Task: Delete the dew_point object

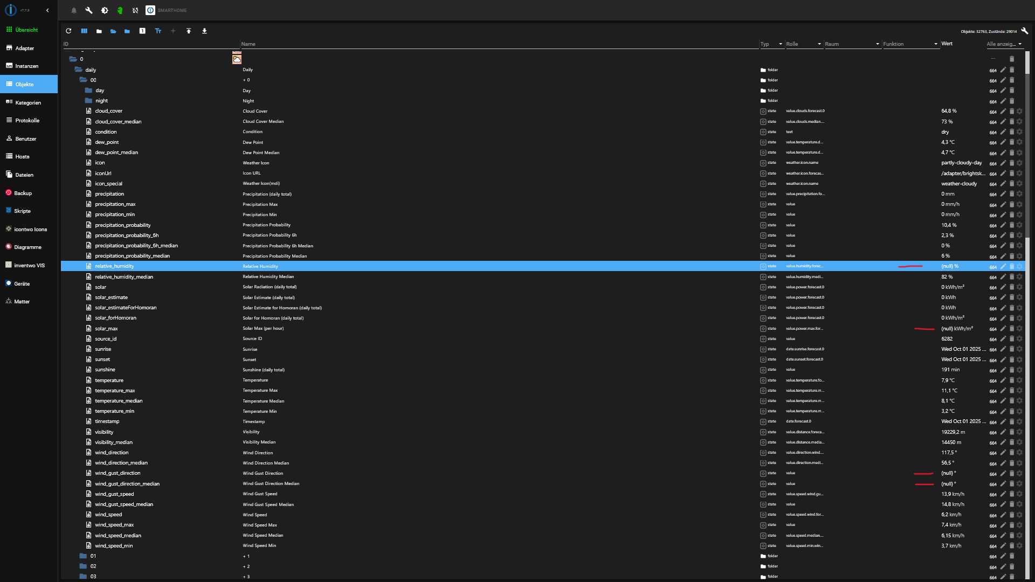Action: click(x=1012, y=142)
